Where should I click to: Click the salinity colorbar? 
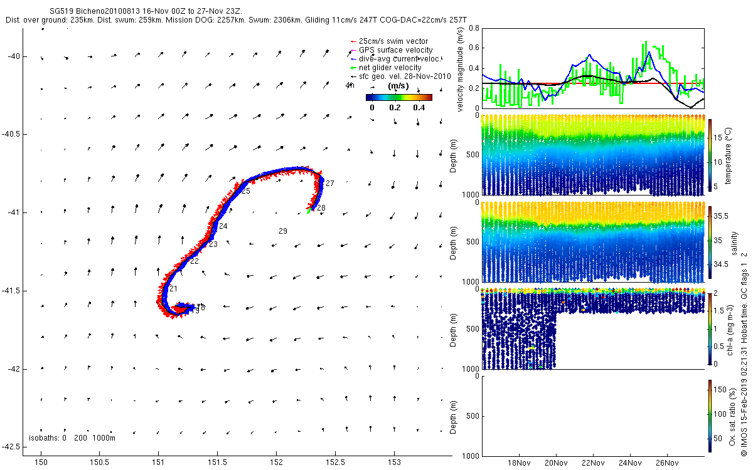[x=710, y=243]
